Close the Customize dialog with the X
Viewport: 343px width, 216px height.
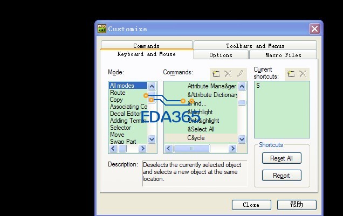(314, 29)
